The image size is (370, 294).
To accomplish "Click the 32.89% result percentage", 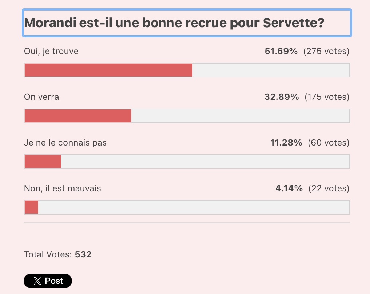I will tap(282, 97).
